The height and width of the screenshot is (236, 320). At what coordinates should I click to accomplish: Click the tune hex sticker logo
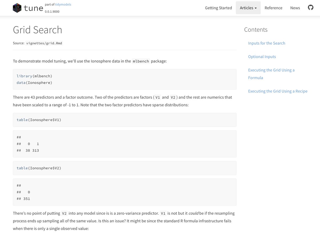(17, 7)
